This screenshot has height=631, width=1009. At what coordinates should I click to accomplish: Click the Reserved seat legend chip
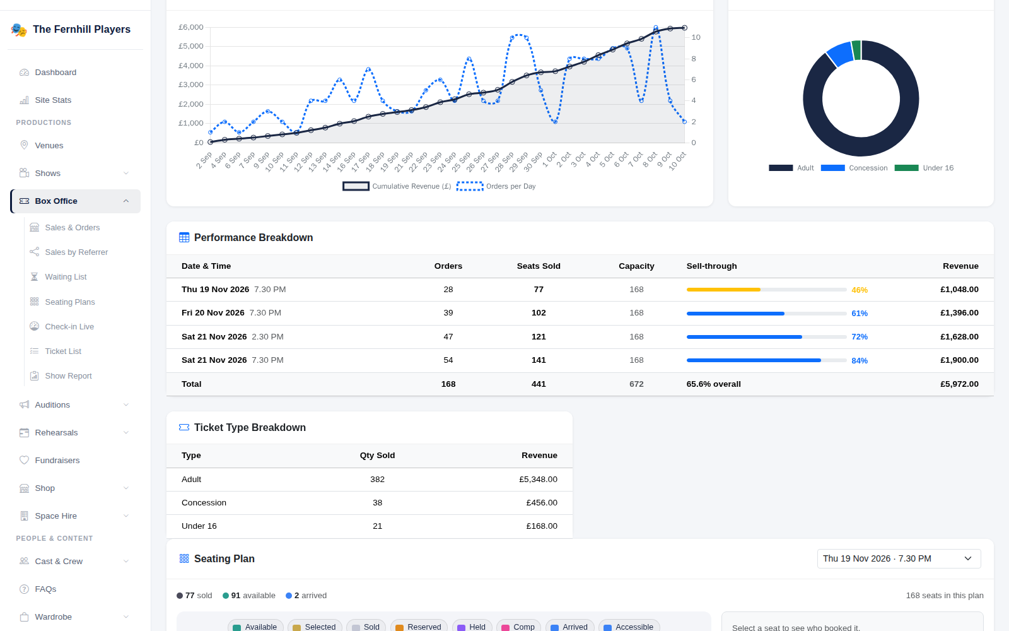(419, 627)
